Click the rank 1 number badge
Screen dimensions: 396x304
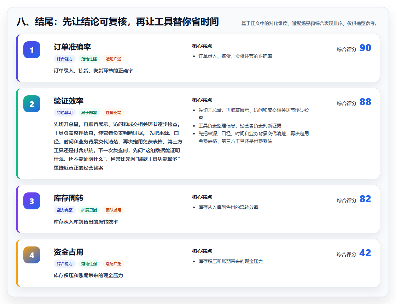click(32, 50)
